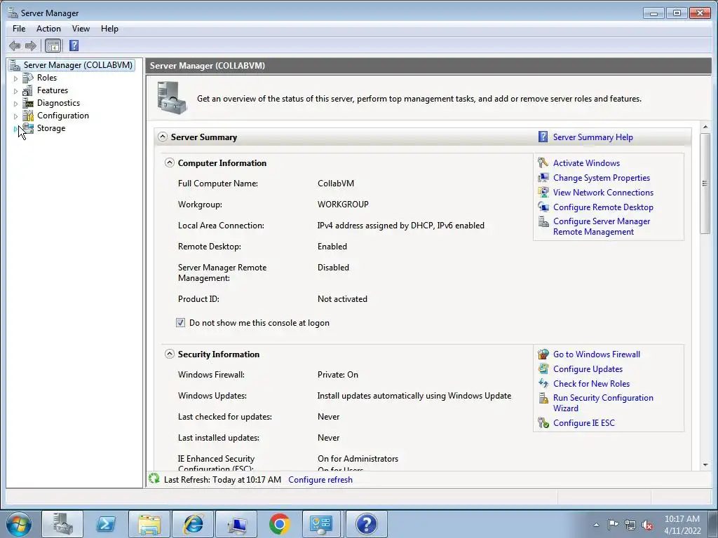Click the Configure Updates link
Viewport: 718px width, 538px height.
(588, 368)
